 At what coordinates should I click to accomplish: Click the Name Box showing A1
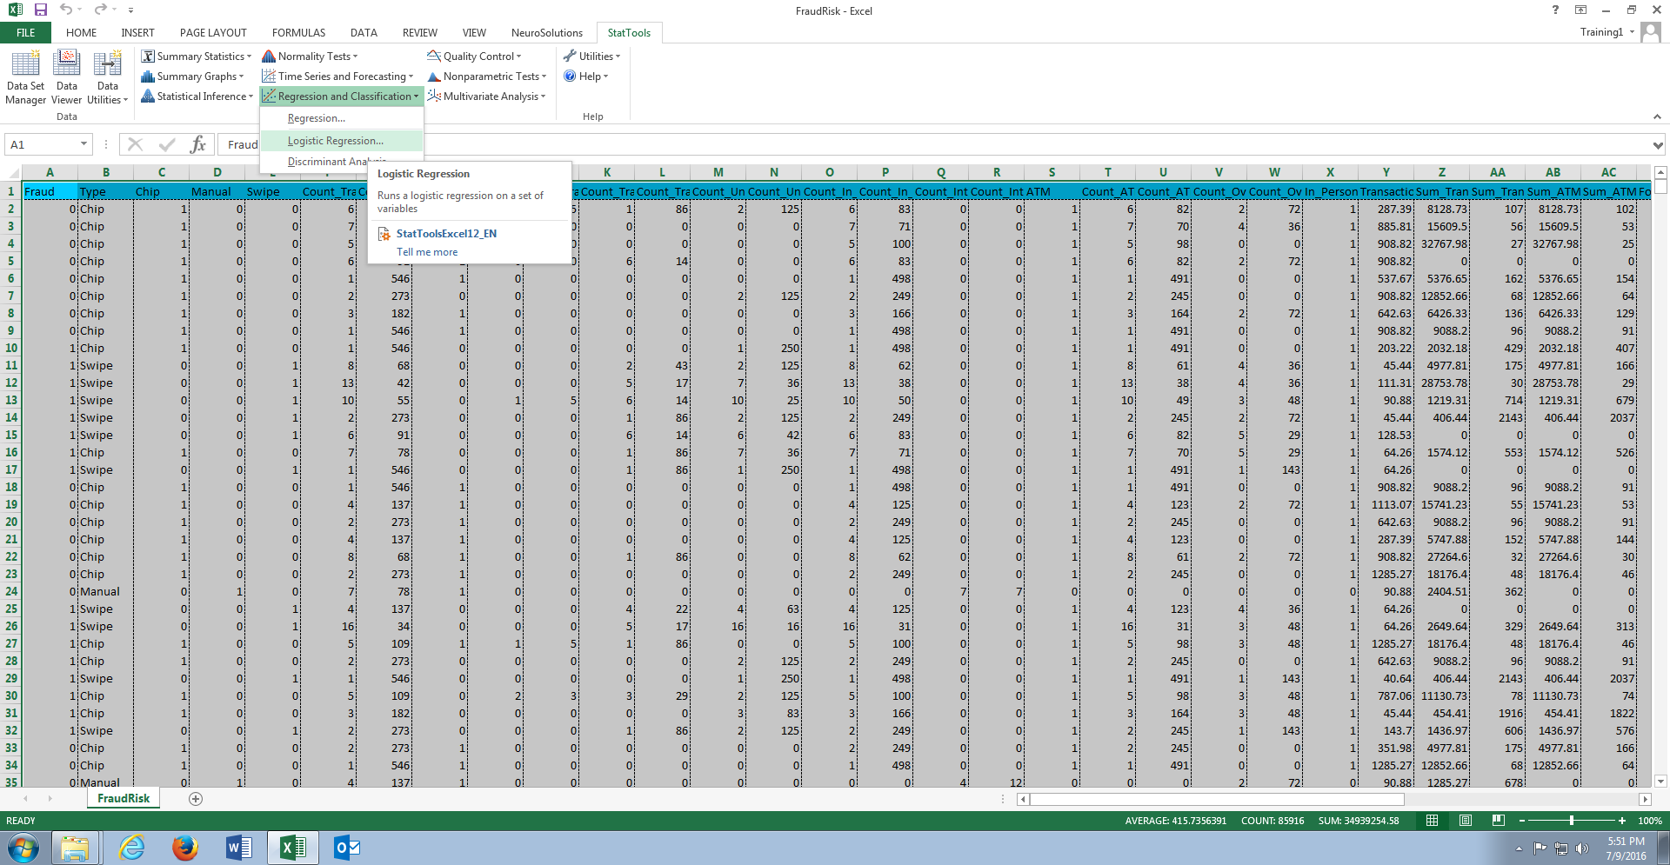click(x=42, y=144)
